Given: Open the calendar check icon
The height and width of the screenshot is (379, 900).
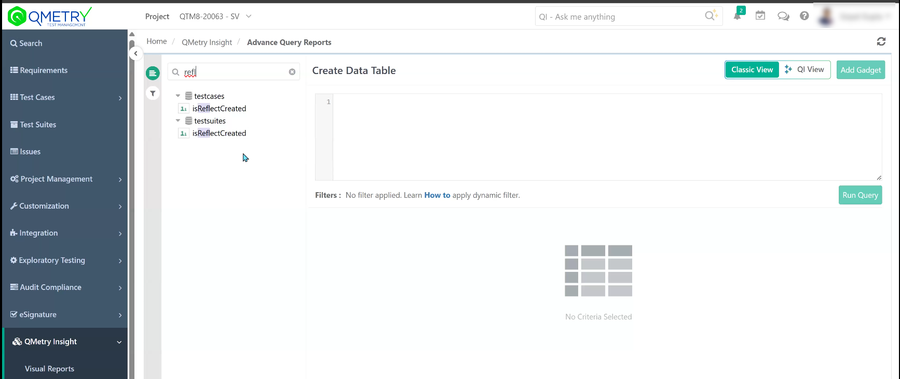Looking at the screenshot, I should (760, 16).
